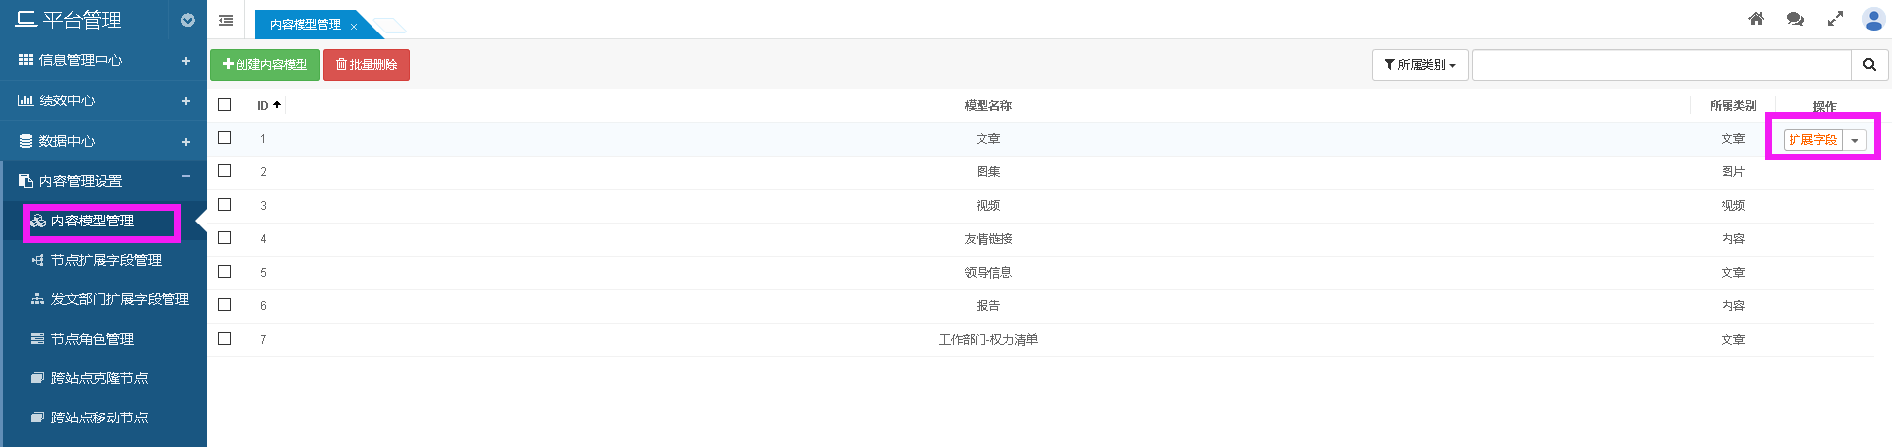The height and width of the screenshot is (447, 1892).
Task: Expand the dropdown arrow next to 扩展字段
Action: 1855,140
